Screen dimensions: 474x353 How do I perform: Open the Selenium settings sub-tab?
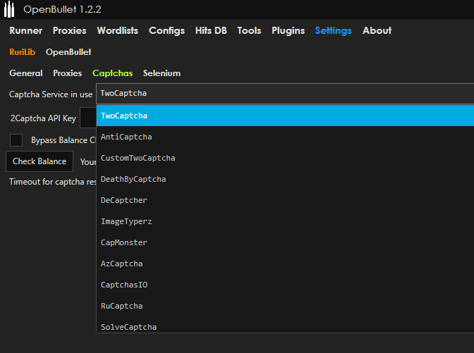click(162, 73)
